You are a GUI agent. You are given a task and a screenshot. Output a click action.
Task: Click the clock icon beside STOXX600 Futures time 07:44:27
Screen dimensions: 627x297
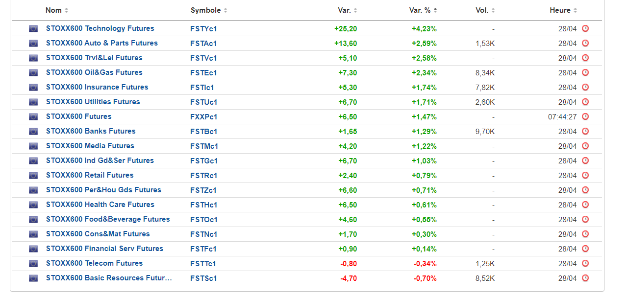click(585, 116)
